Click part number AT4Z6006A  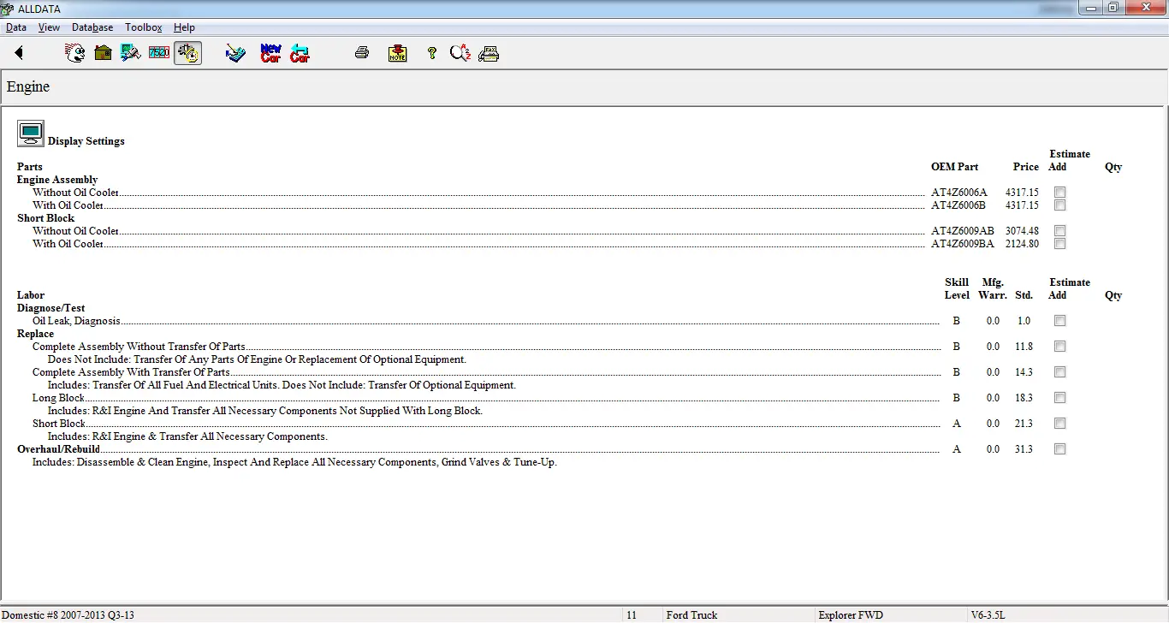point(959,193)
